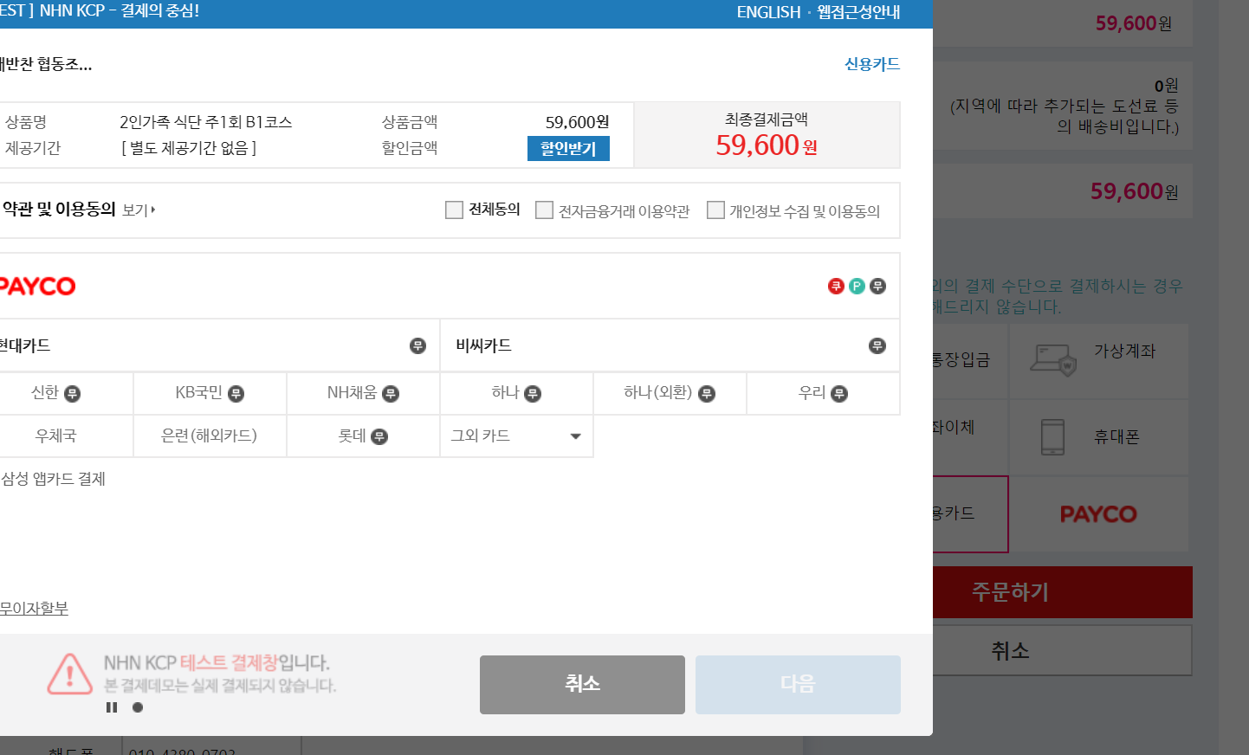The image size is (1249, 755).
Task: Select the 비씨카드 option
Action: tap(670, 346)
